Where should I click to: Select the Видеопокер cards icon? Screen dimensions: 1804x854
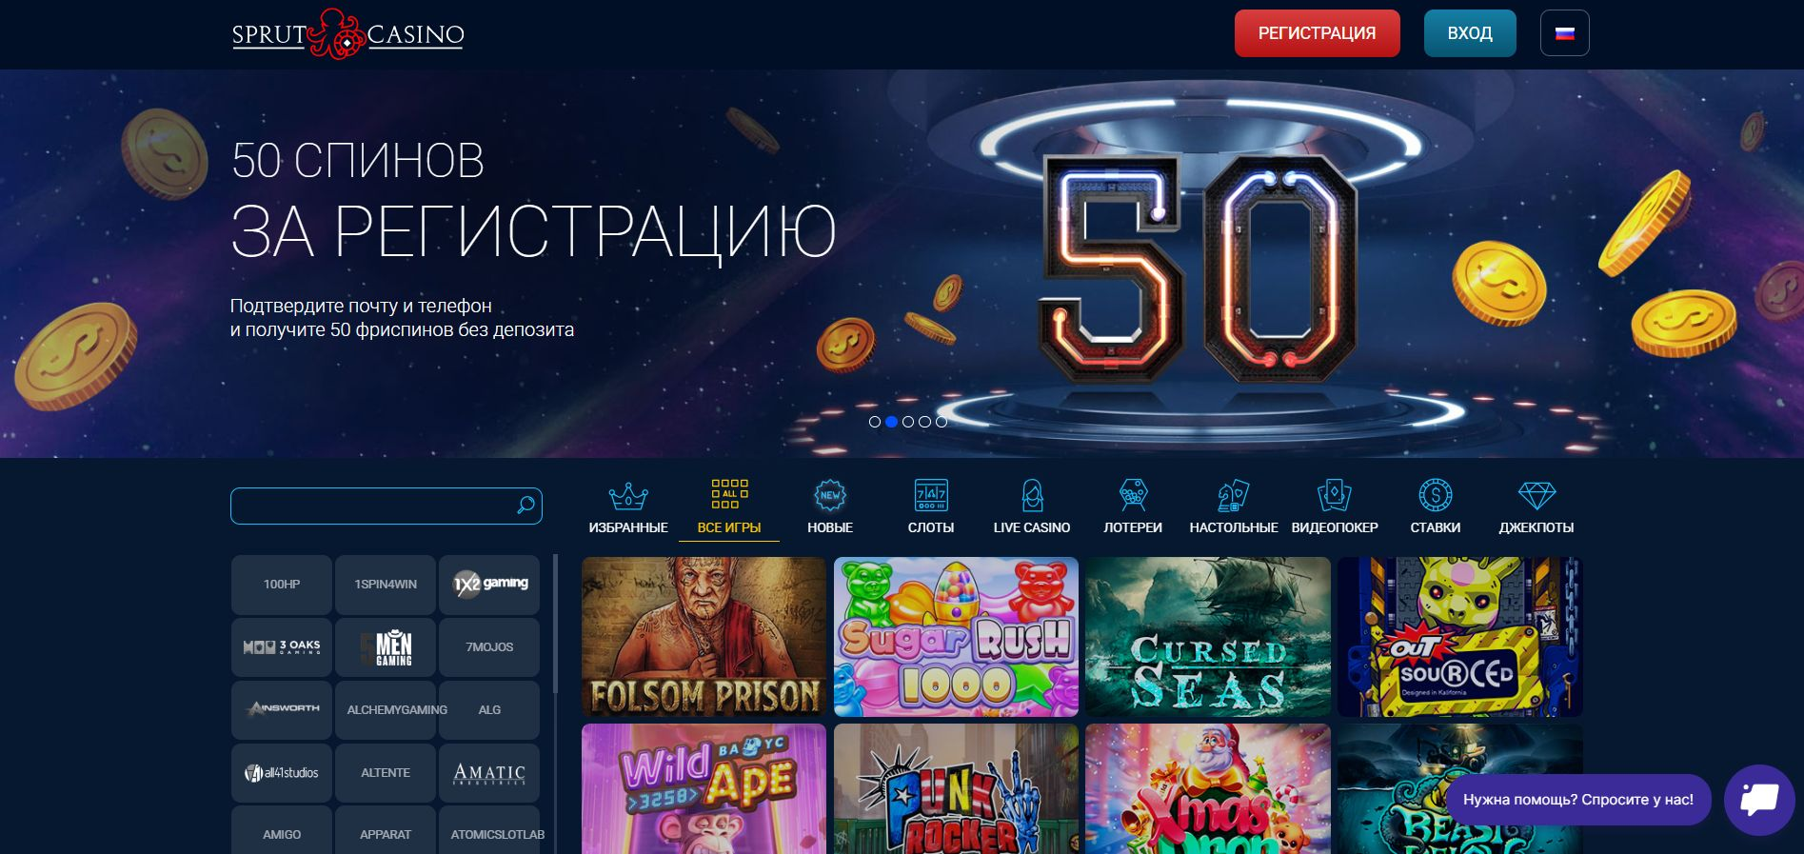1335,495
